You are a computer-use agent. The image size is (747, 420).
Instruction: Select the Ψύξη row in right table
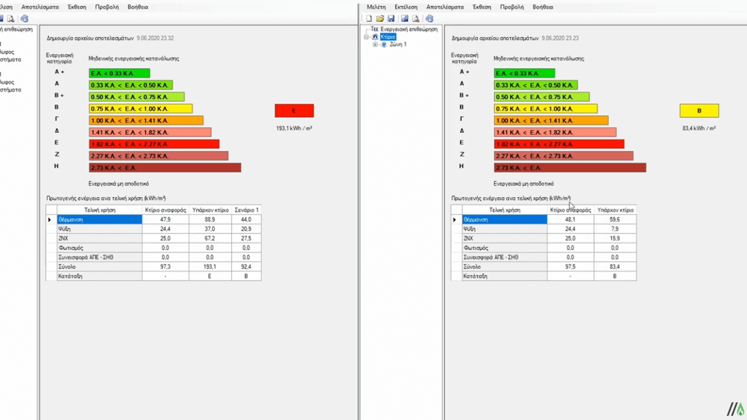[x=544, y=229]
